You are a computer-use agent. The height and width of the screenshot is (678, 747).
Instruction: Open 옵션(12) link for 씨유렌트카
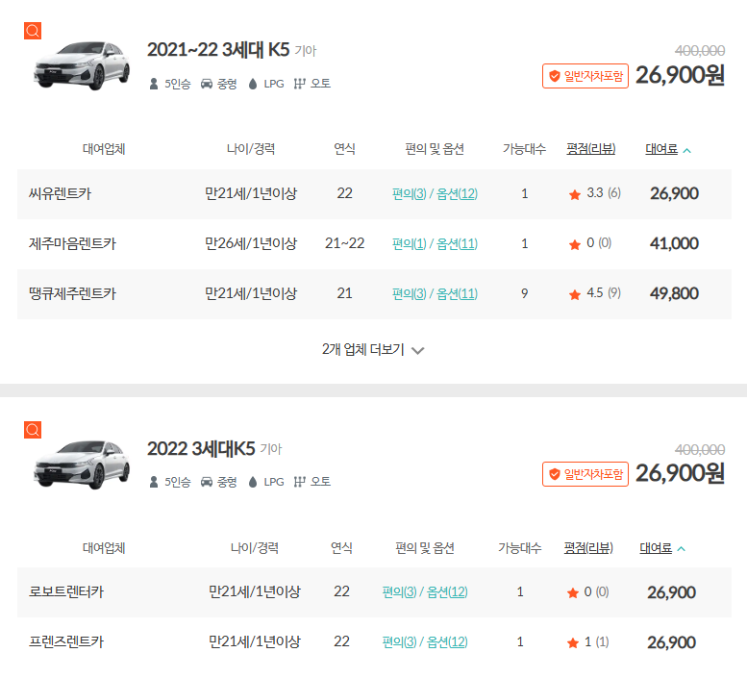tap(457, 194)
